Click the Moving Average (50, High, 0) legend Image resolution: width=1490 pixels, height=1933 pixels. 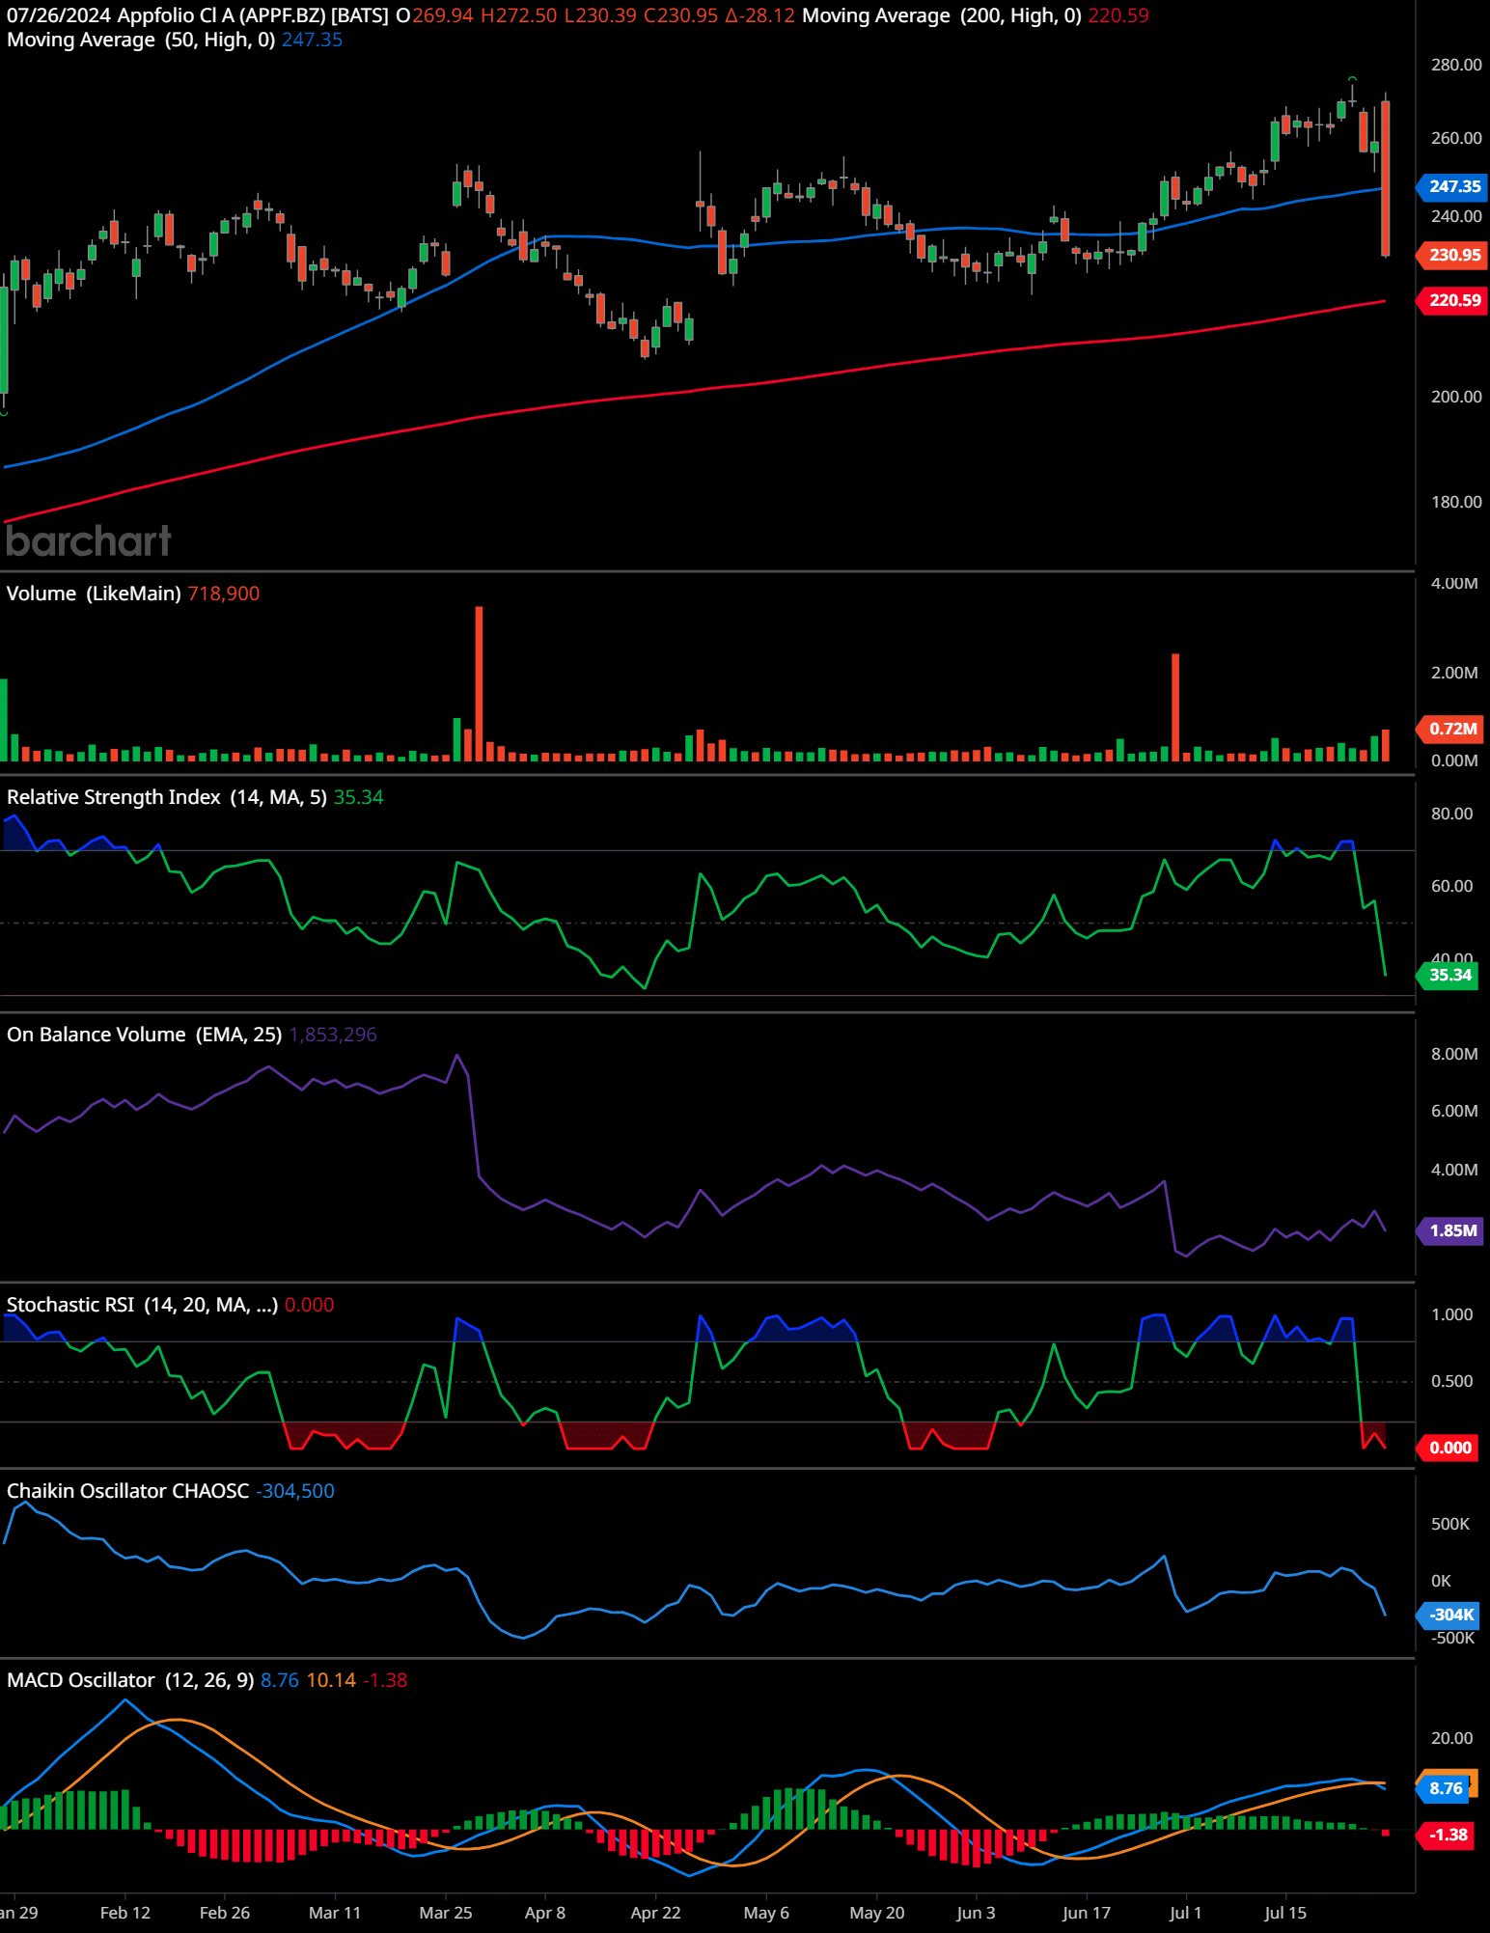coord(141,40)
